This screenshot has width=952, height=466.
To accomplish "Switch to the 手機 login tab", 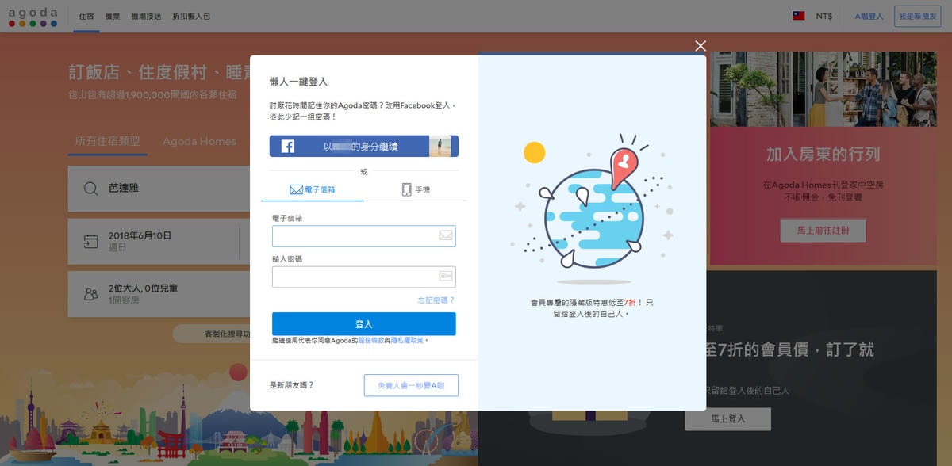I will tap(415, 189).
